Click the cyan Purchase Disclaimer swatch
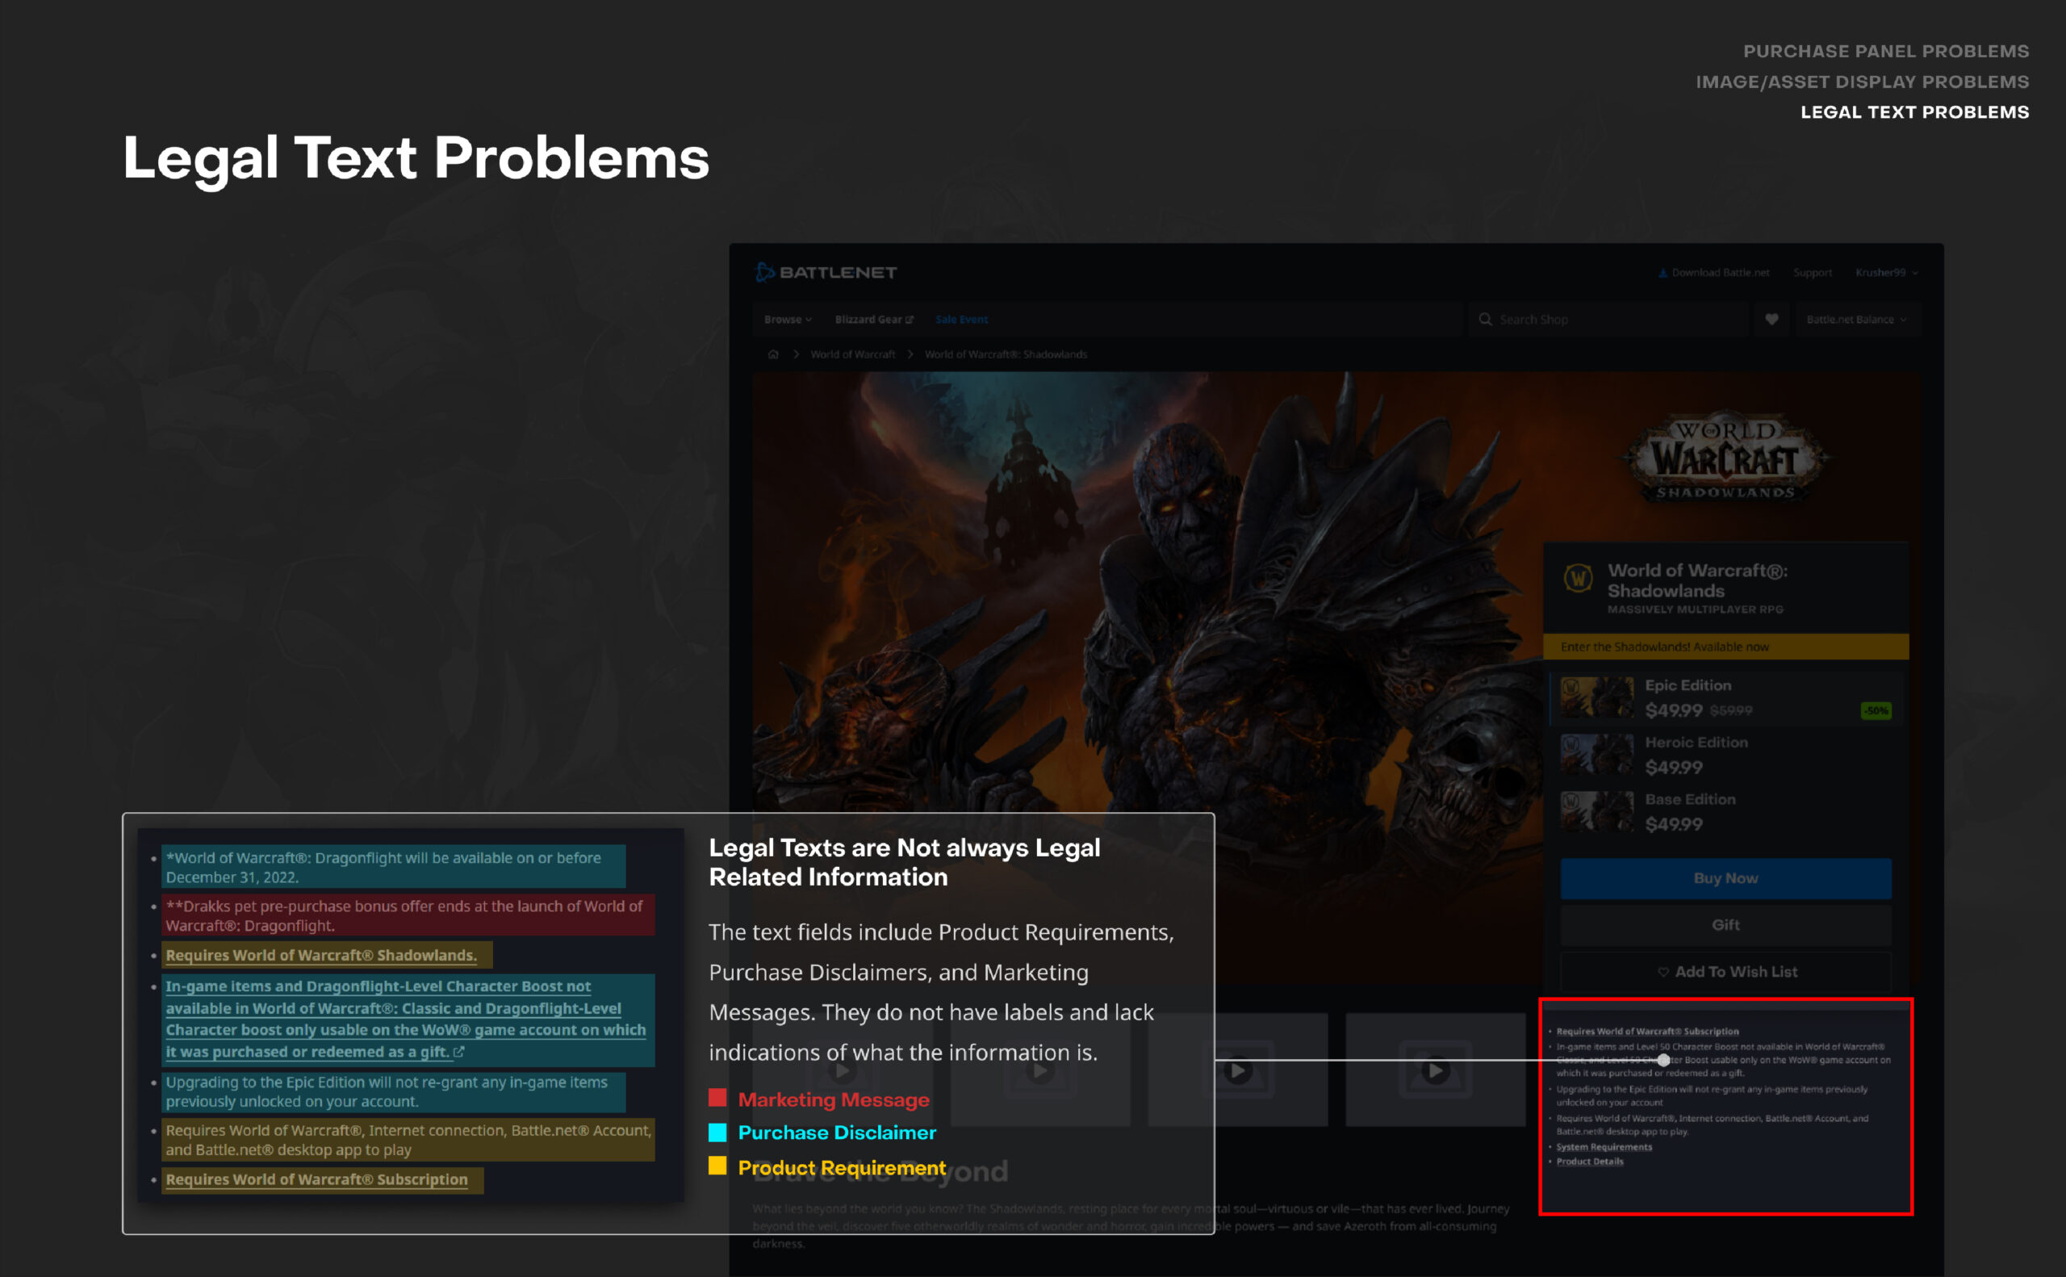 (x=717, y=1133)
